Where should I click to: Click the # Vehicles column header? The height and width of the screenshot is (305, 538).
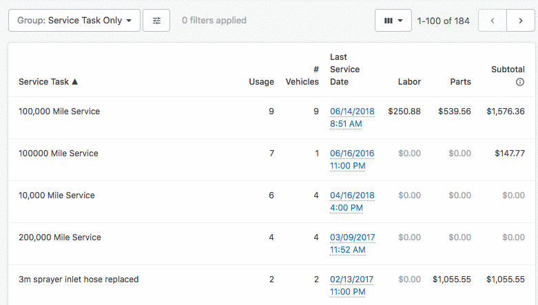pyautogui.click(x=302, y=76)
